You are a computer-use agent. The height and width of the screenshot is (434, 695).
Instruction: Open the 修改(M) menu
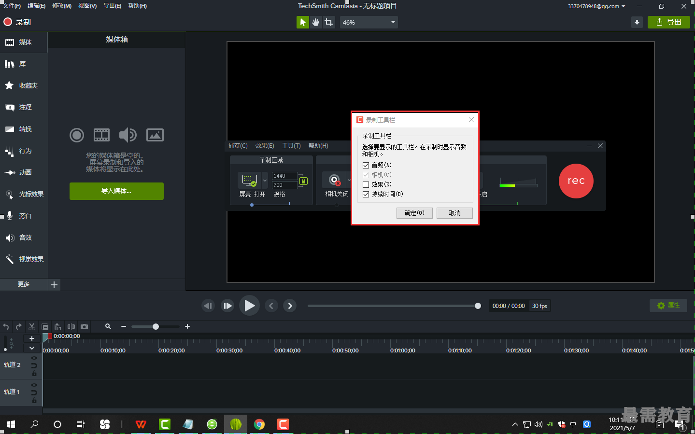[x=62, y=6]
